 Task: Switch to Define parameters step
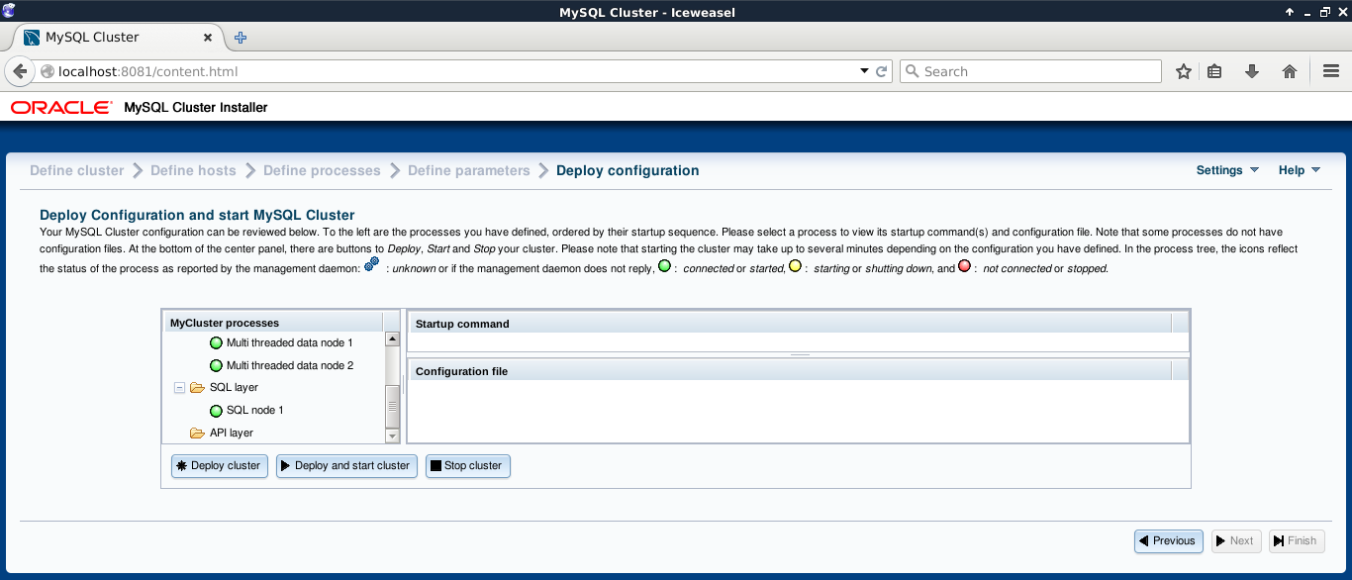469,170
